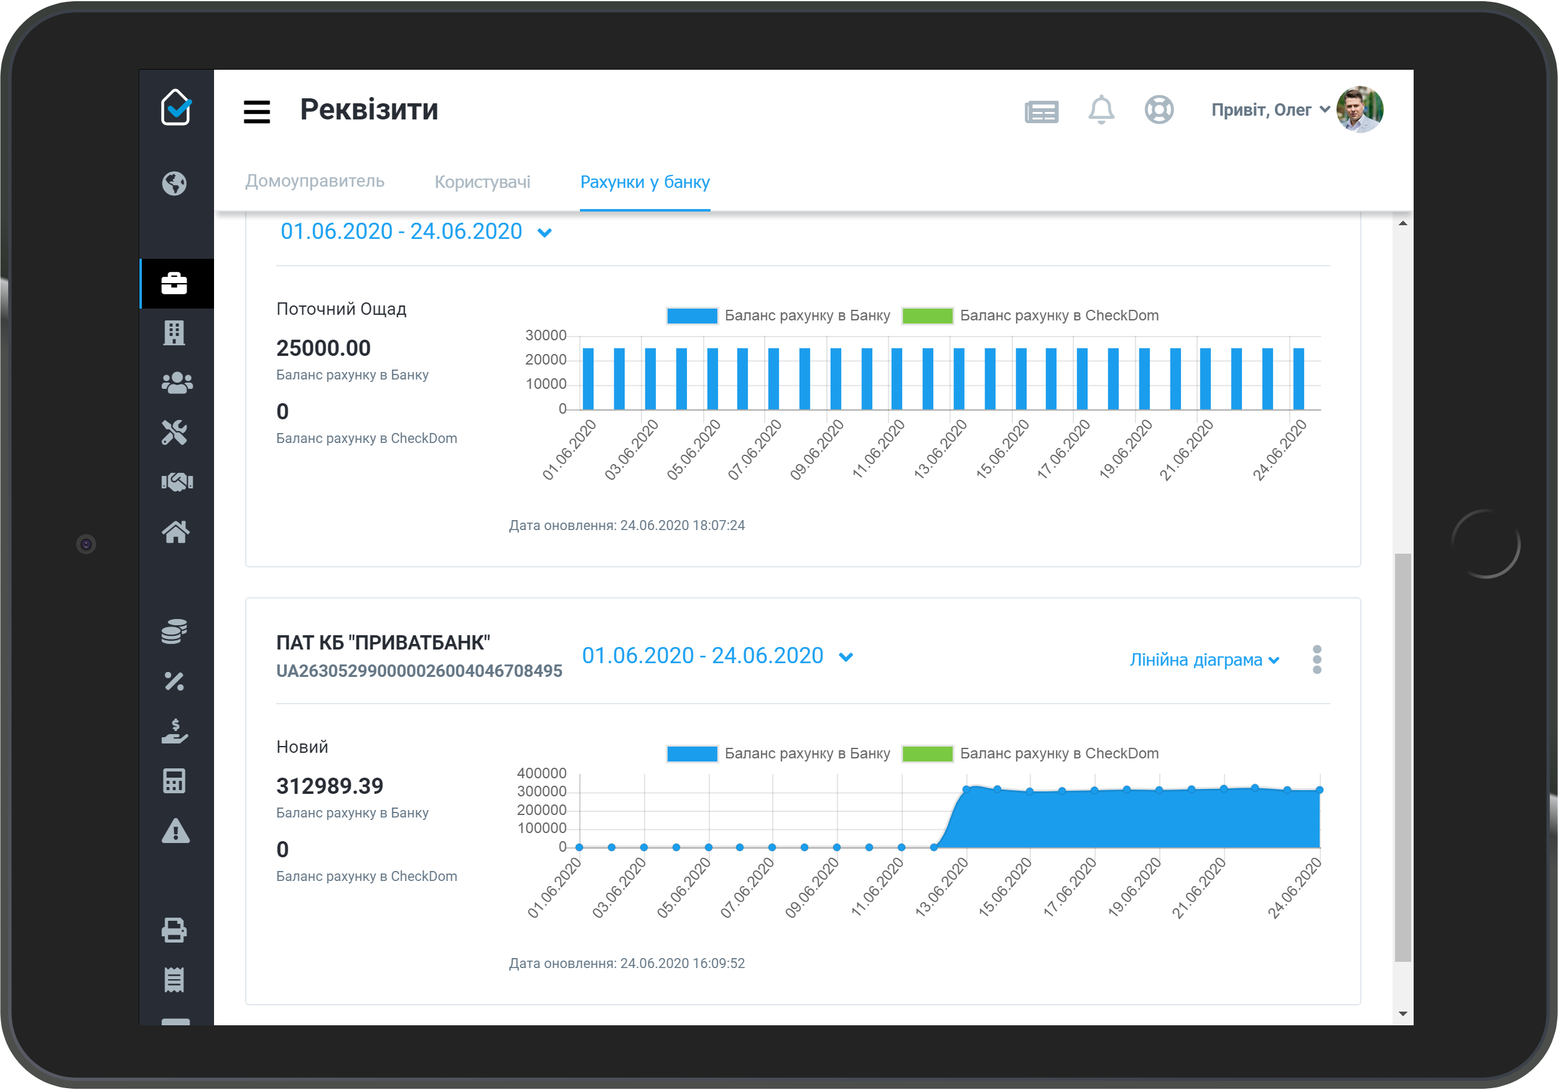
Task: Open the group-of-people icon in the sidebar
Action: click(177, 383)
